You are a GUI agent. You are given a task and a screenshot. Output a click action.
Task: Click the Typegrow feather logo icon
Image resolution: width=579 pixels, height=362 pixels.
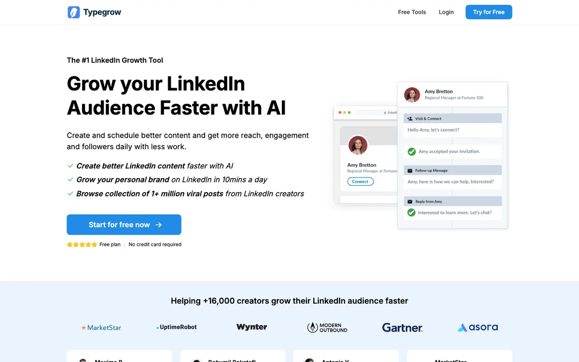pos(73,12)
